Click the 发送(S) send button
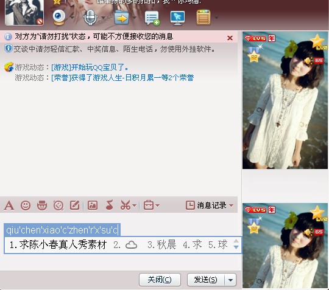 pyautogui.click(x=206, y=280)
